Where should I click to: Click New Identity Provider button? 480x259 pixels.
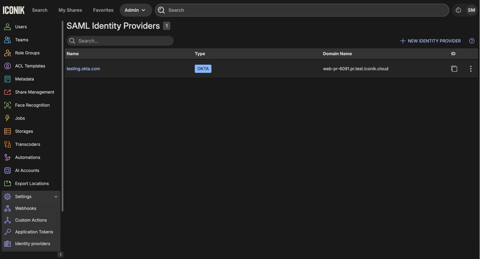pos(430,41)
